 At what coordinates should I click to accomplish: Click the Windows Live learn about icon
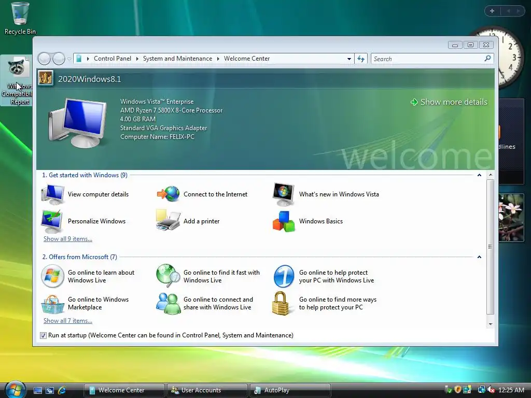tap(52, 276)
